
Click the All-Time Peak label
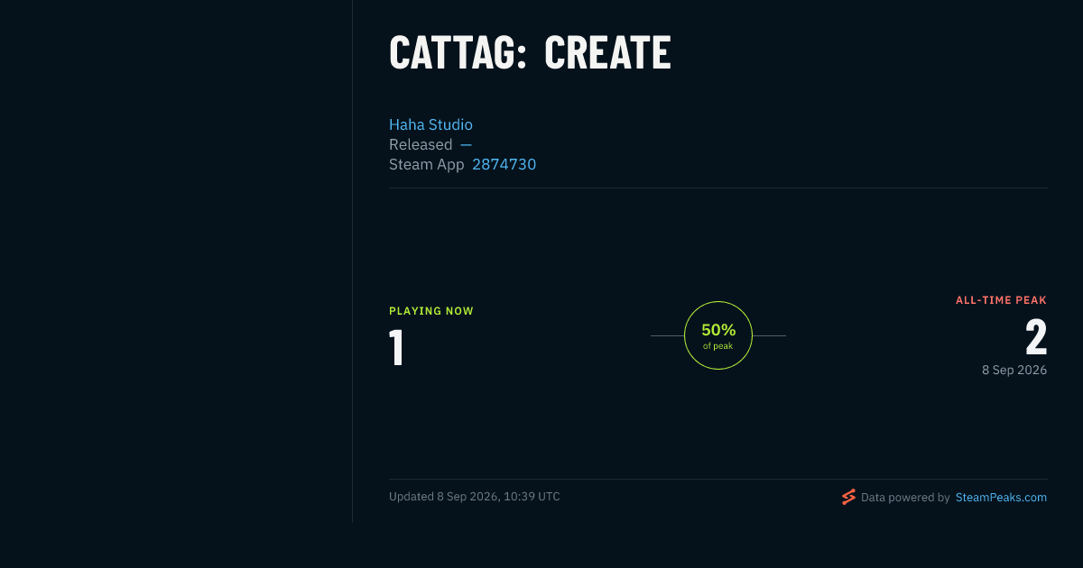pos(1002,300)
